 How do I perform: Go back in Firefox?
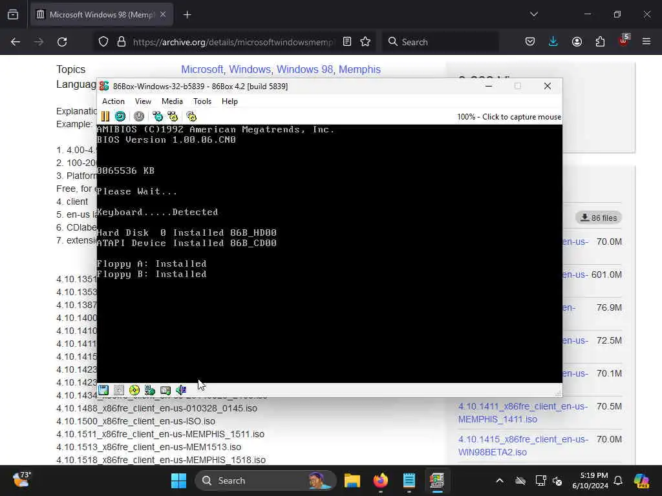click(x=16, y=42)
